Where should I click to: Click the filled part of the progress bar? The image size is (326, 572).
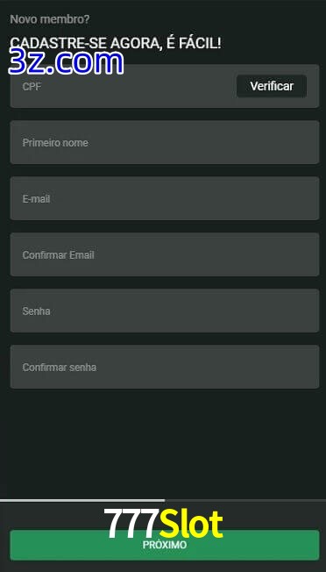tap(82, 500)
